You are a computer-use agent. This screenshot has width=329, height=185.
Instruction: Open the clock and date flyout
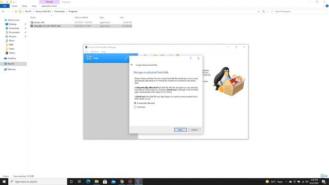[314, 181]
